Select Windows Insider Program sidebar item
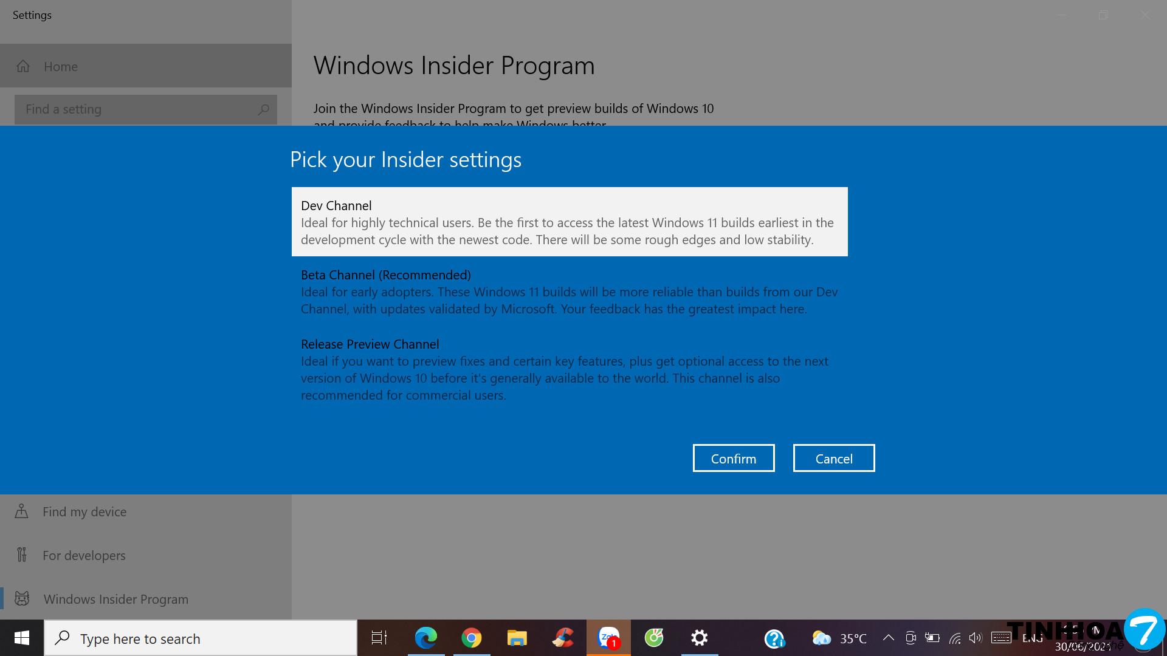1167x656 pixels. point(115,599)
